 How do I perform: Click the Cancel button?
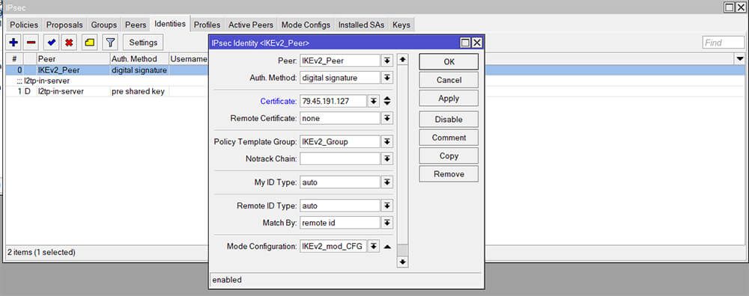(449, 80)
